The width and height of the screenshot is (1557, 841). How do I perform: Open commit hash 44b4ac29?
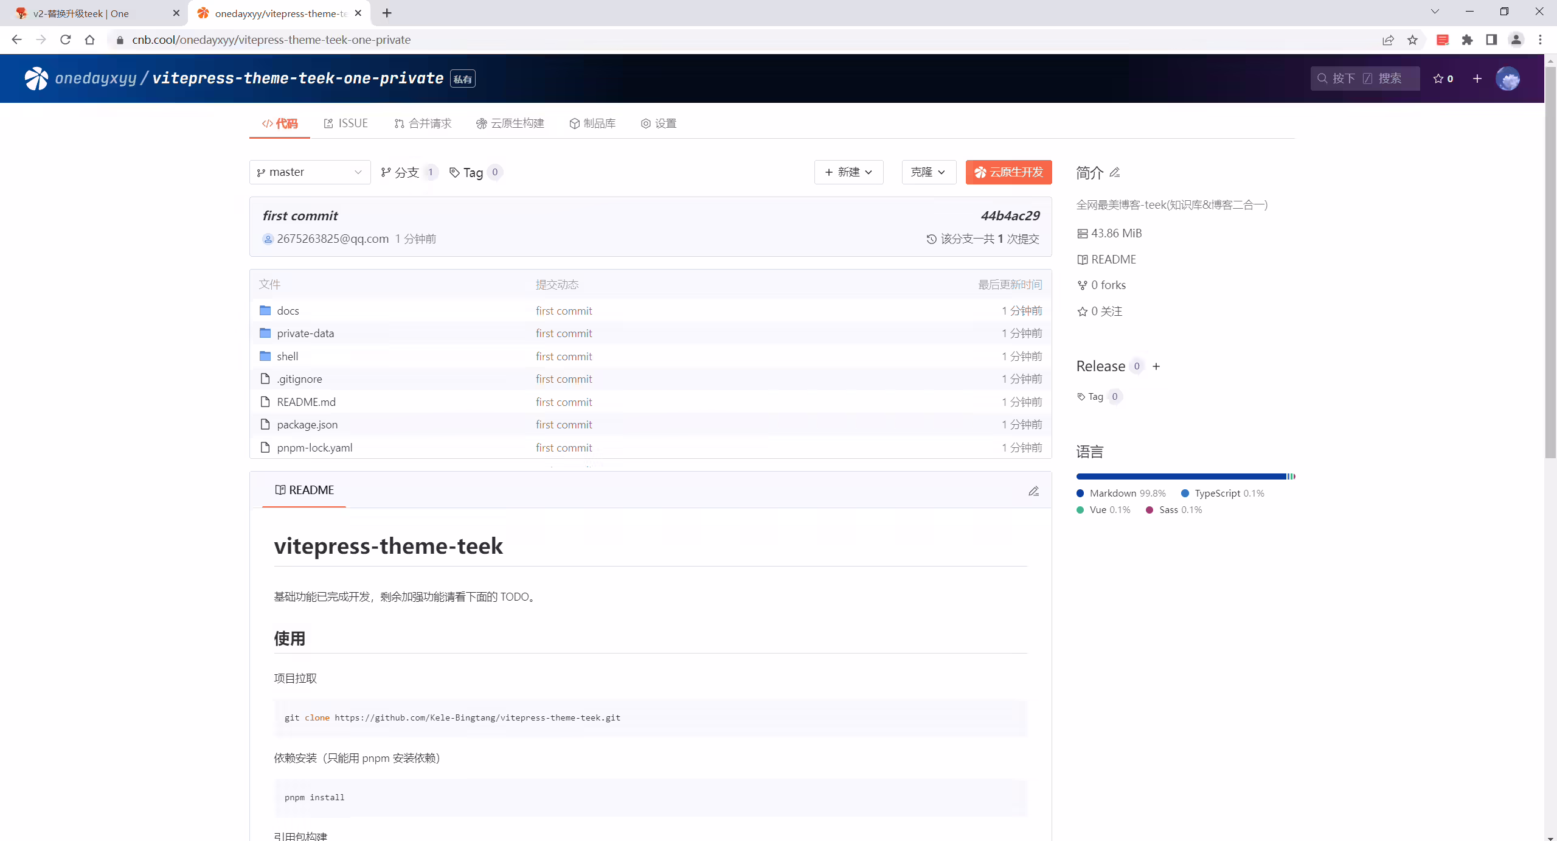[1010, 216]
